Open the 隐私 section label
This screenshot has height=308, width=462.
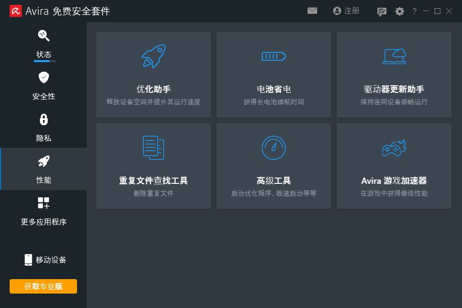(x=44, y=138)
